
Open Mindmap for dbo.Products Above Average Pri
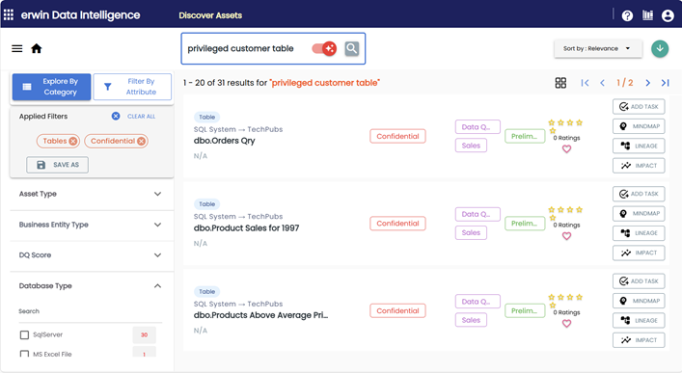pyautogui.click(x=639, y=301)
